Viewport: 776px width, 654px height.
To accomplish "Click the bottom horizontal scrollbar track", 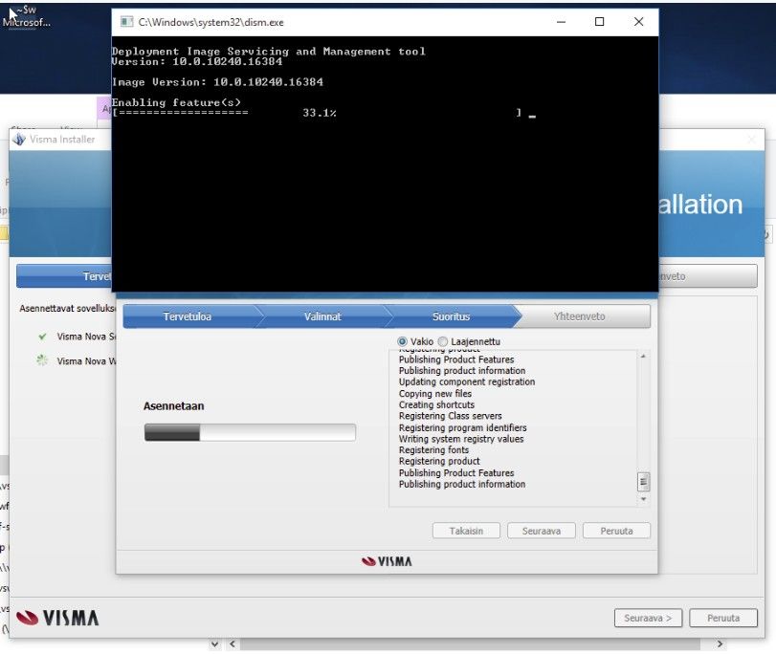I will [x=470, y=644].
